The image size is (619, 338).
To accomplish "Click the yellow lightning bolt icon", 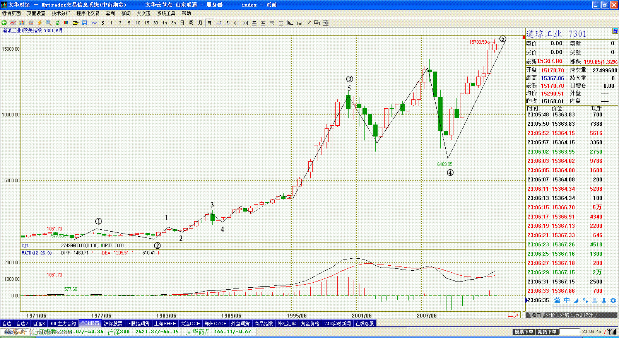I will [39, 23].
